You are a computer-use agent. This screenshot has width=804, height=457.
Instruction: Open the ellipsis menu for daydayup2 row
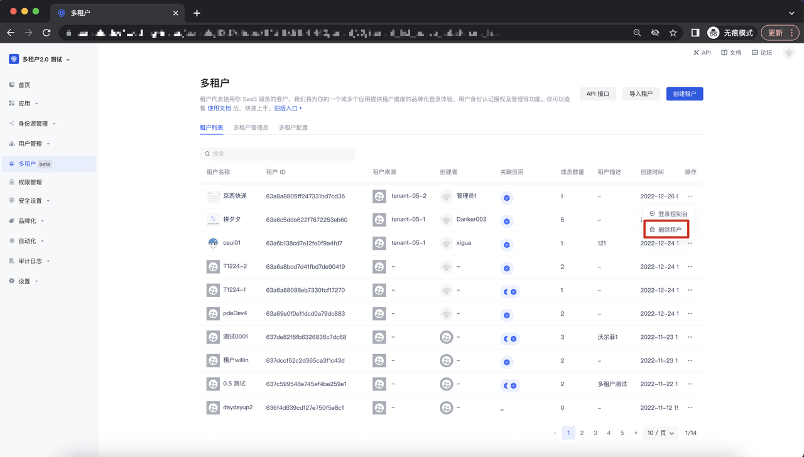click(x=690, y=407)
